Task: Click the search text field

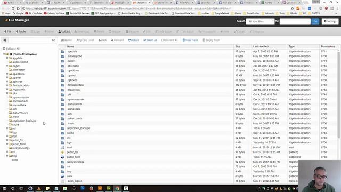Action: coord(295,21)
